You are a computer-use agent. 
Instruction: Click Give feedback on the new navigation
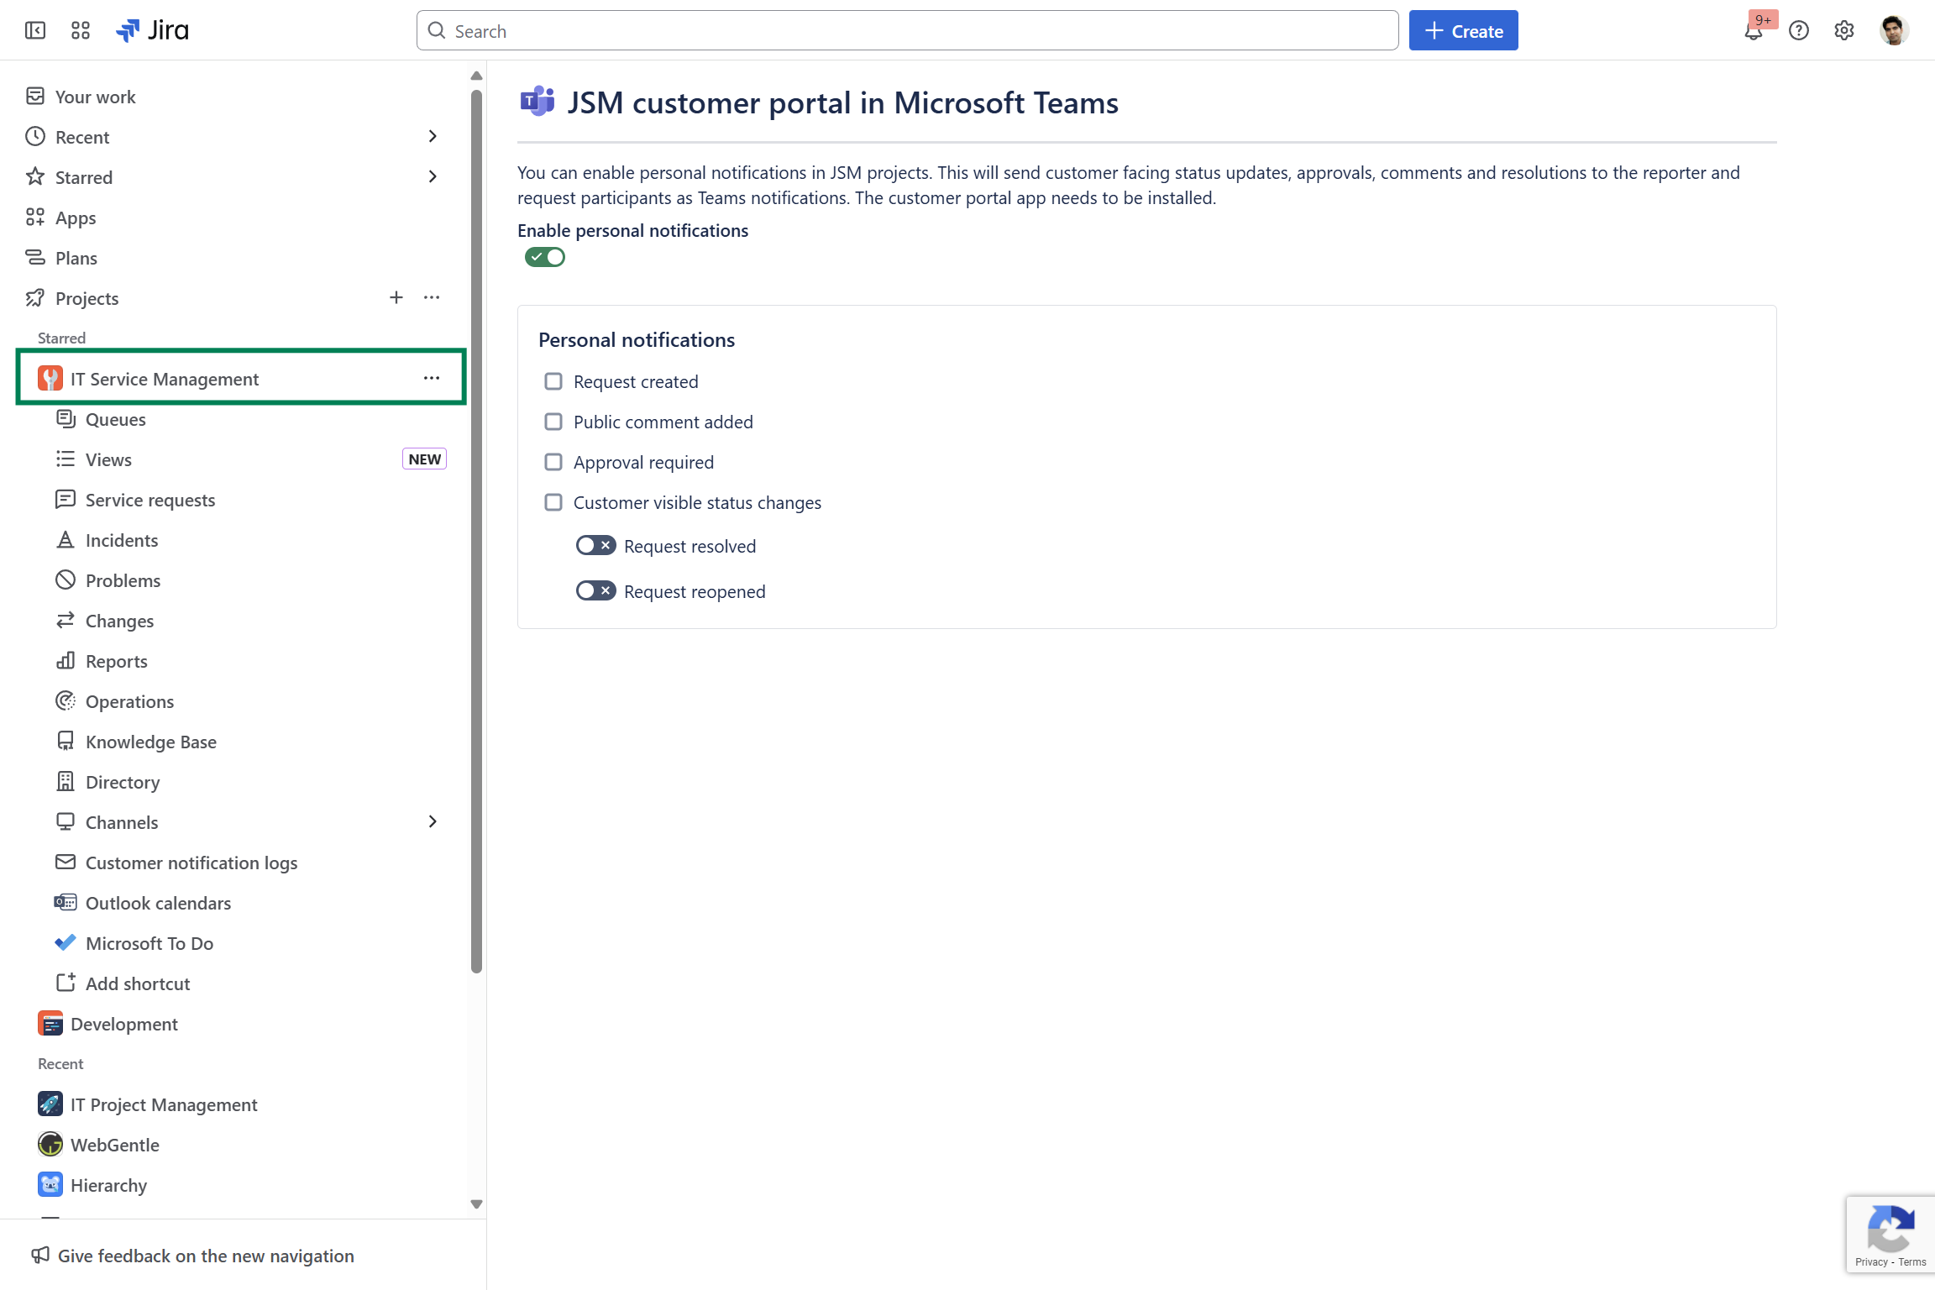pyautogui.click(x=206, y=1256)
